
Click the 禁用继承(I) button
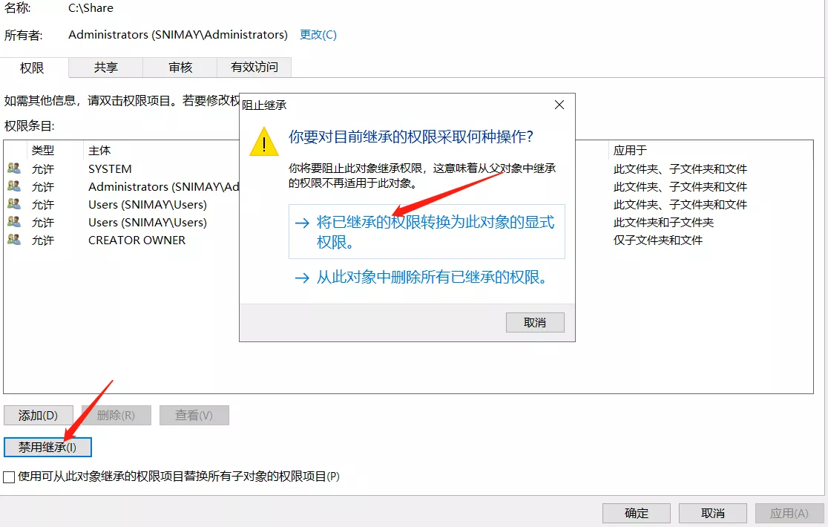coord(47,448)
